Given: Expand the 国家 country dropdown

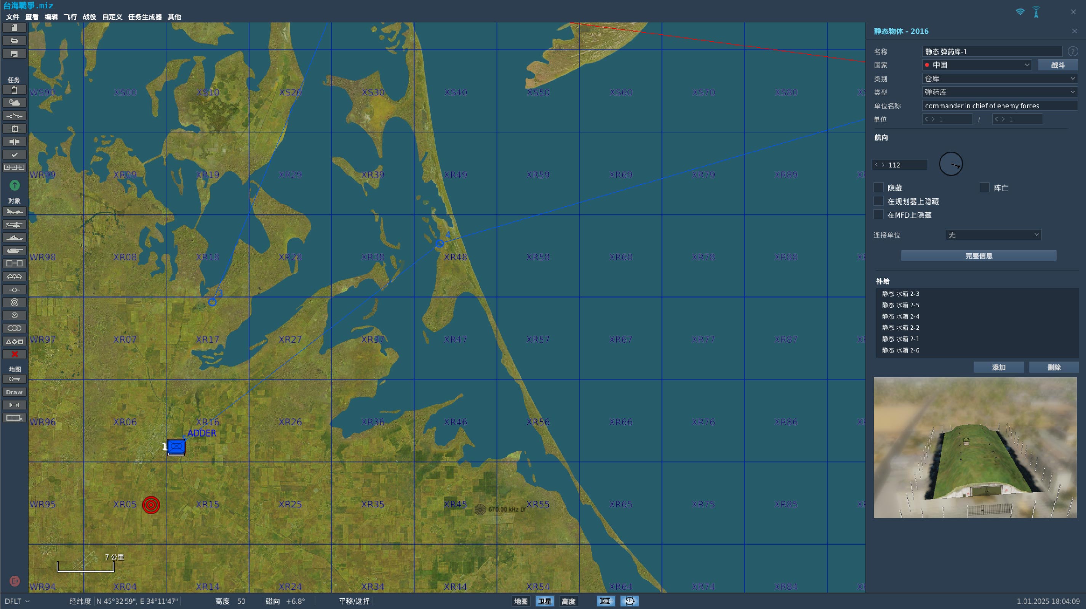Looking at the screenshot, I should [977, 65].
